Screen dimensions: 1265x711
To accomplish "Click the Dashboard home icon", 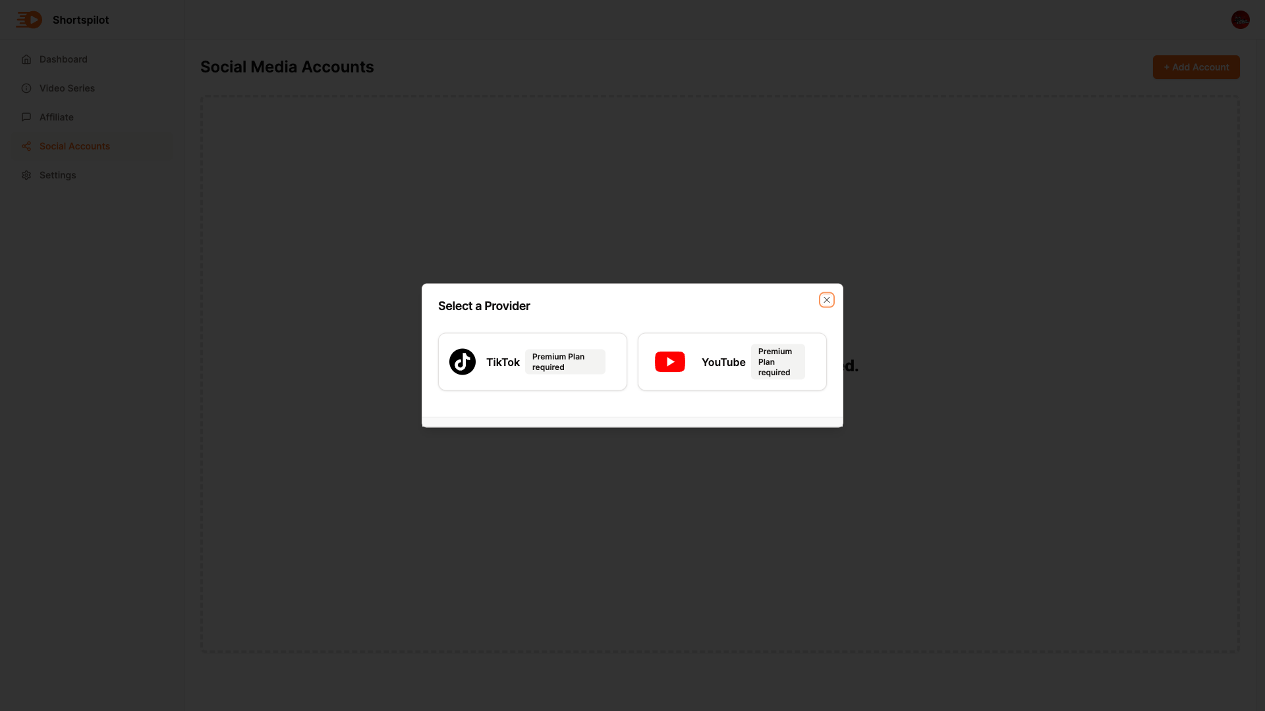I will (x=26, y=59).
